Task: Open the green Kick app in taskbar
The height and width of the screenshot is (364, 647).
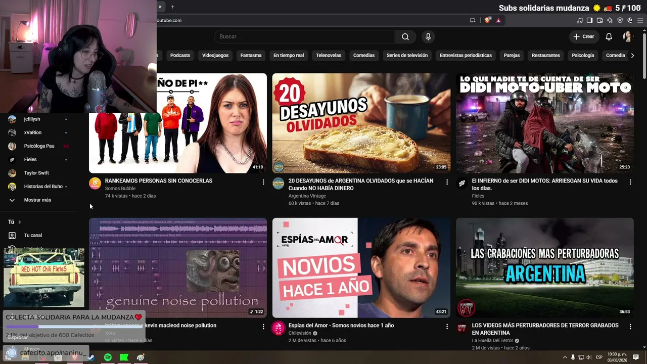Action: tap(124, 357)
